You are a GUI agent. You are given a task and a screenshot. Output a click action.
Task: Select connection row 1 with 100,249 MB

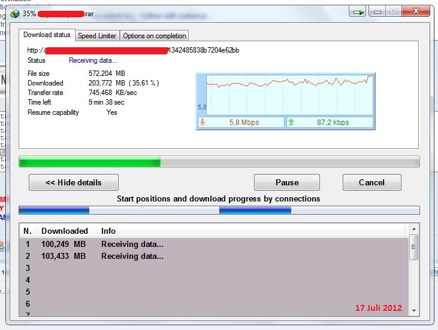click(x=214, y=244)
